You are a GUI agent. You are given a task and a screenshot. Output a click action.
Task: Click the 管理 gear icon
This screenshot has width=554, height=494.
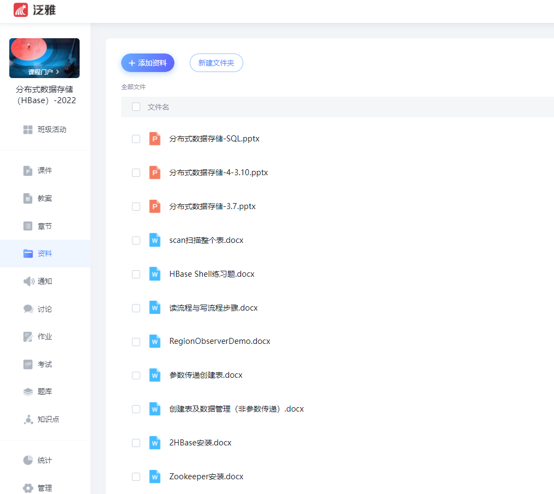pyautogui.click(x=28, y=488)
